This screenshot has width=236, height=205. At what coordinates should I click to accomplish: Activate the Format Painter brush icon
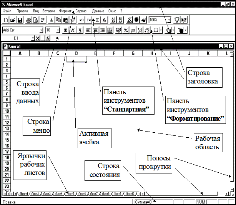73,20
